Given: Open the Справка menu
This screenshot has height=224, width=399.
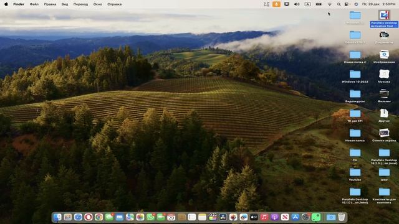Looking at the screenshot, I should tap(114, 4).
